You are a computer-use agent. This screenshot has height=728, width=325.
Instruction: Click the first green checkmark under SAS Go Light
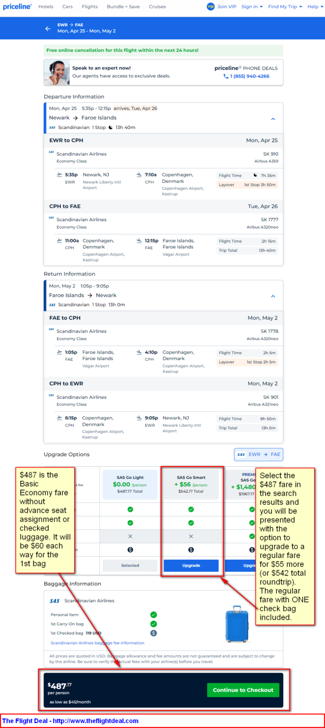click(x=130, y=509)
